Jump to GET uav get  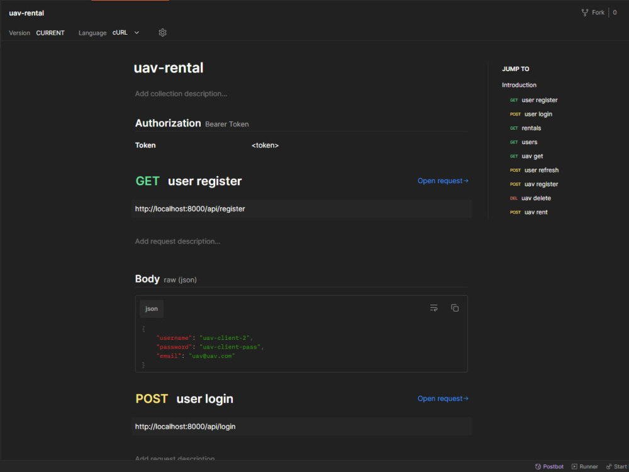click(x=526, y=156)
